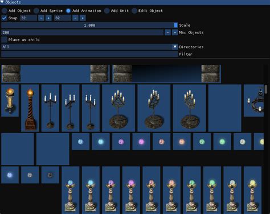This screenshot has width=270, height=214.
Task: Select the second dark stone wall thumbnail
Action: [x=166, y=74]
